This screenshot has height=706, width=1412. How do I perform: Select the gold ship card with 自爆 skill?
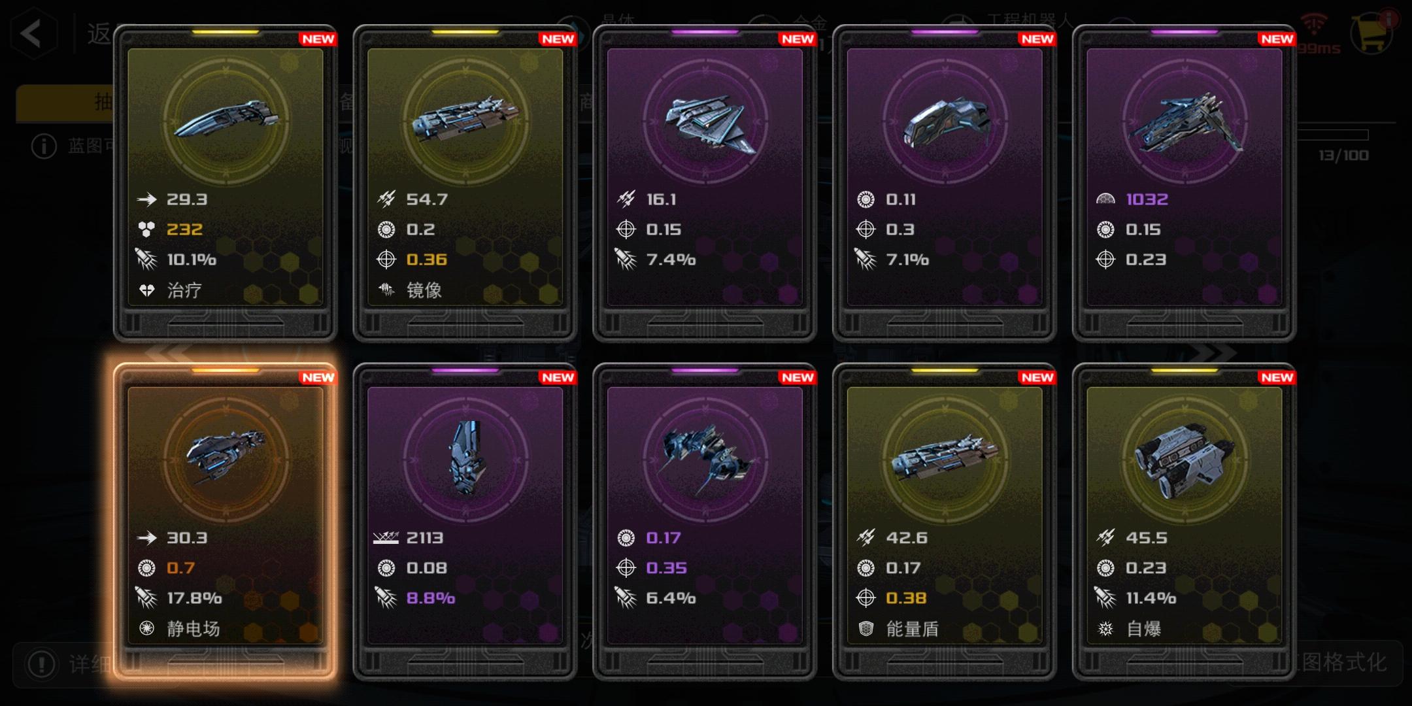1184,522
